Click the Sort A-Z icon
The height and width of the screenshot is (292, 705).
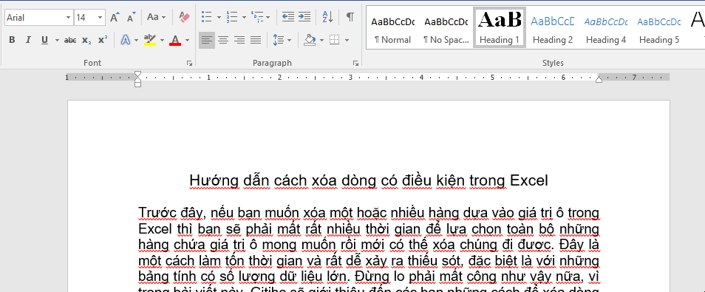coord(328,18)
